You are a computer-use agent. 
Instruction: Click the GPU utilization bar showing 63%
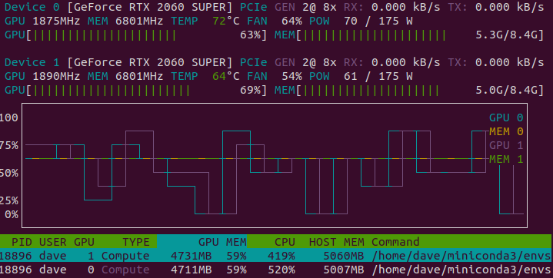pos(136,35)
